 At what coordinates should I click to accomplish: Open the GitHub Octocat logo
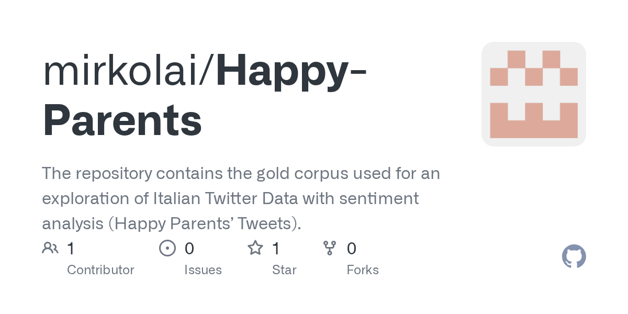click(574, 256)
